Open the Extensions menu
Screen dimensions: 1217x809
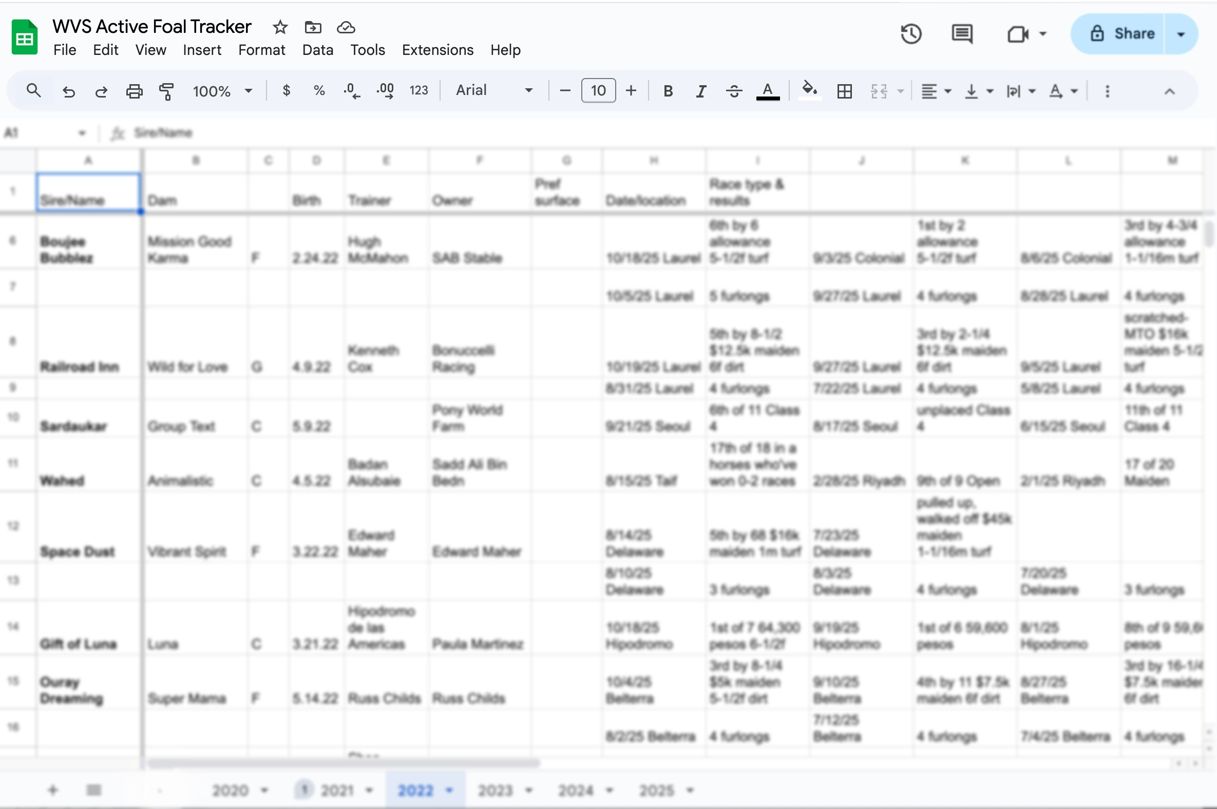[x=437, y=50]
